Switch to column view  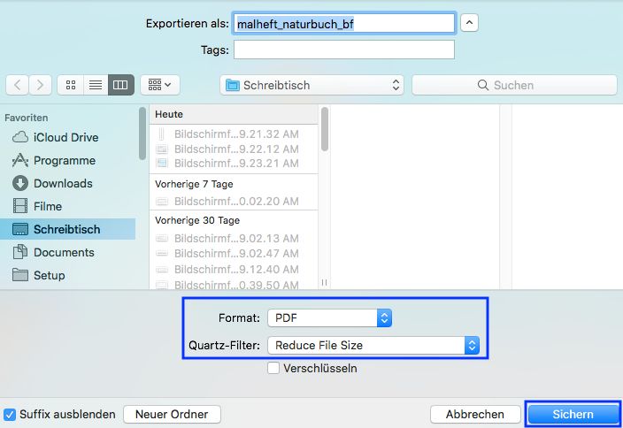pyautogui.click(x=120, y=85)
